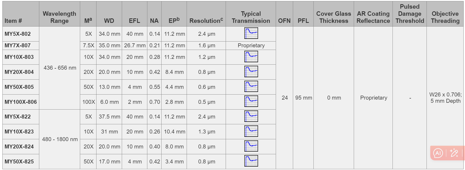Viewport: 465px width, 170px height.
Task: Click the magic pen edit icon
Action: click(x=454, y=153)
